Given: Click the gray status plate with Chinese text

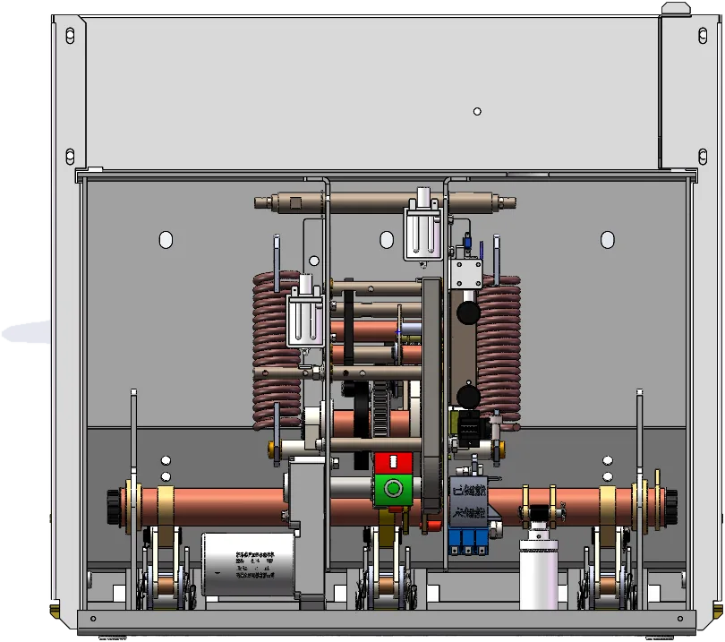Looking at the screenshot, I should point(468,501).
